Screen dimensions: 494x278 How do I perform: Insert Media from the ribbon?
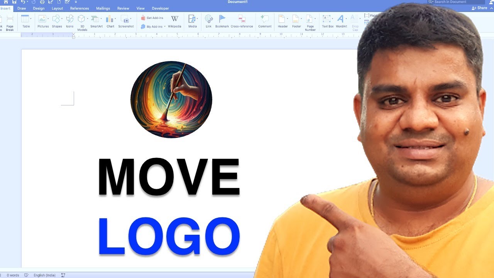point(193,21)
